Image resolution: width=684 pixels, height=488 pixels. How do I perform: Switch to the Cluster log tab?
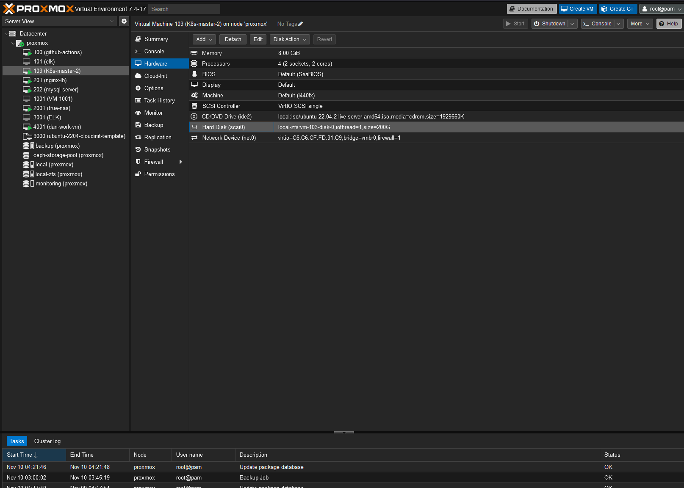tap(47, 441)
